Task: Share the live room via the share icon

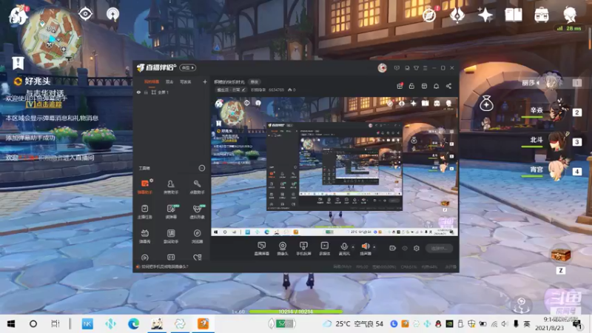Action: pyautogui.click(x=448, y=86)
